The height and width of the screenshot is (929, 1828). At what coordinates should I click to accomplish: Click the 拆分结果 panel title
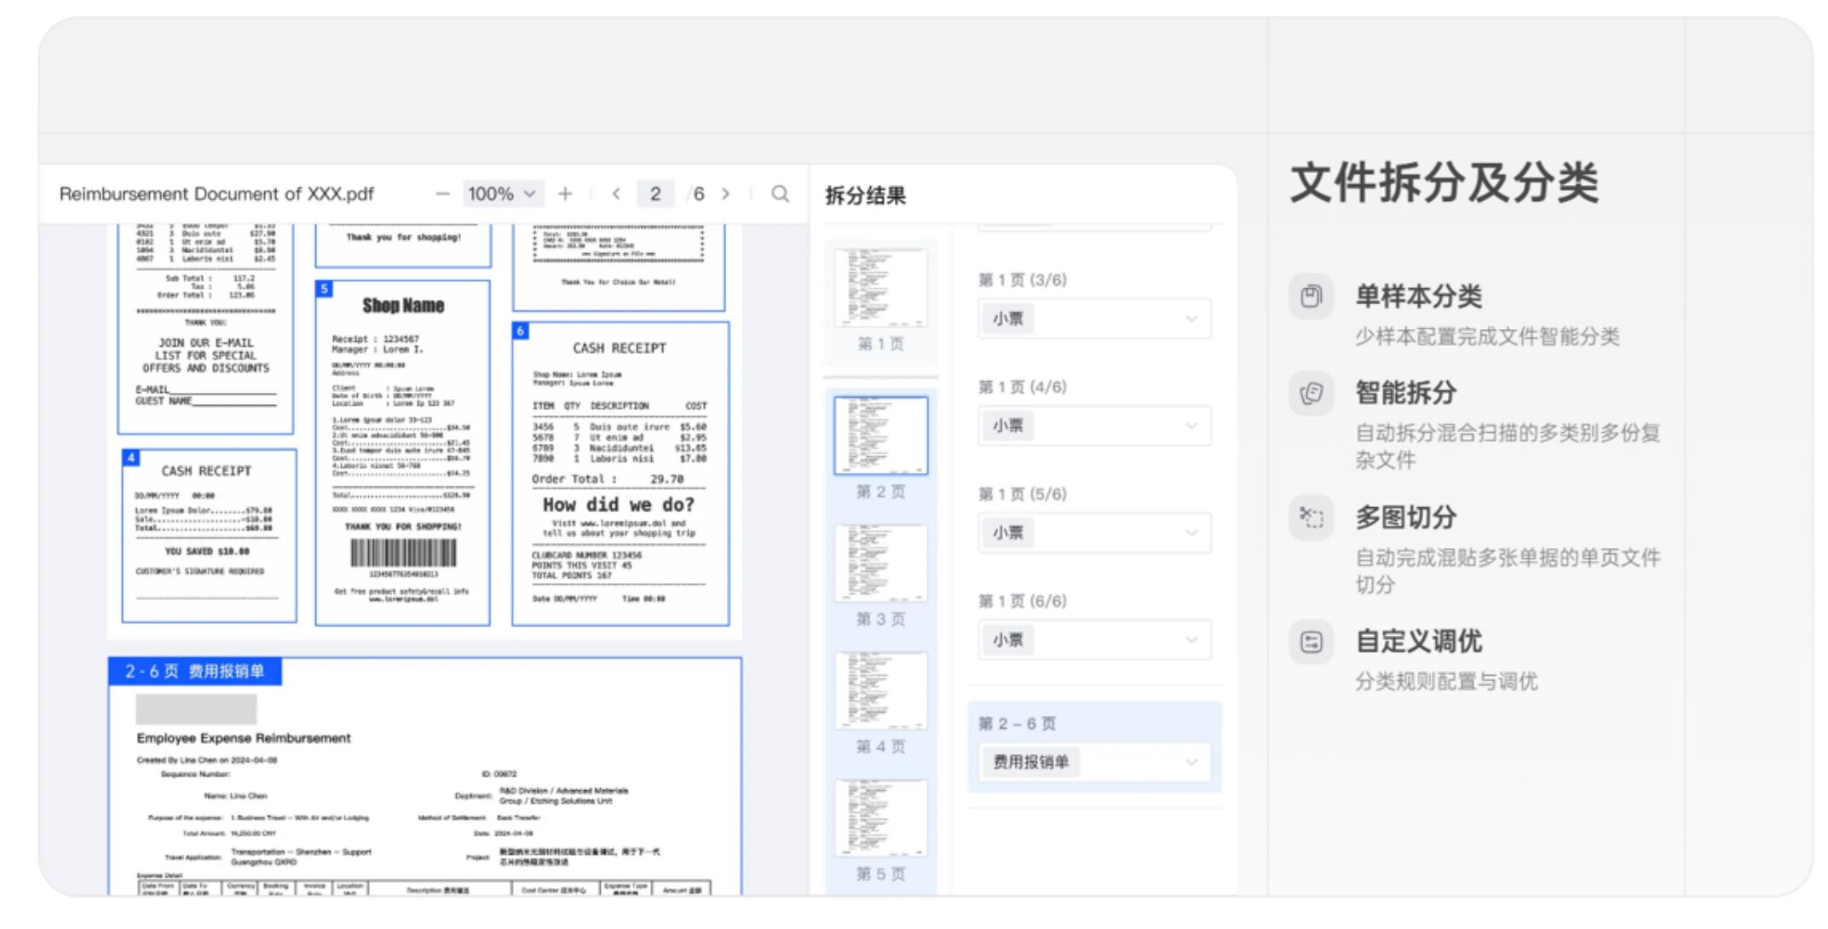click(866, 196)
